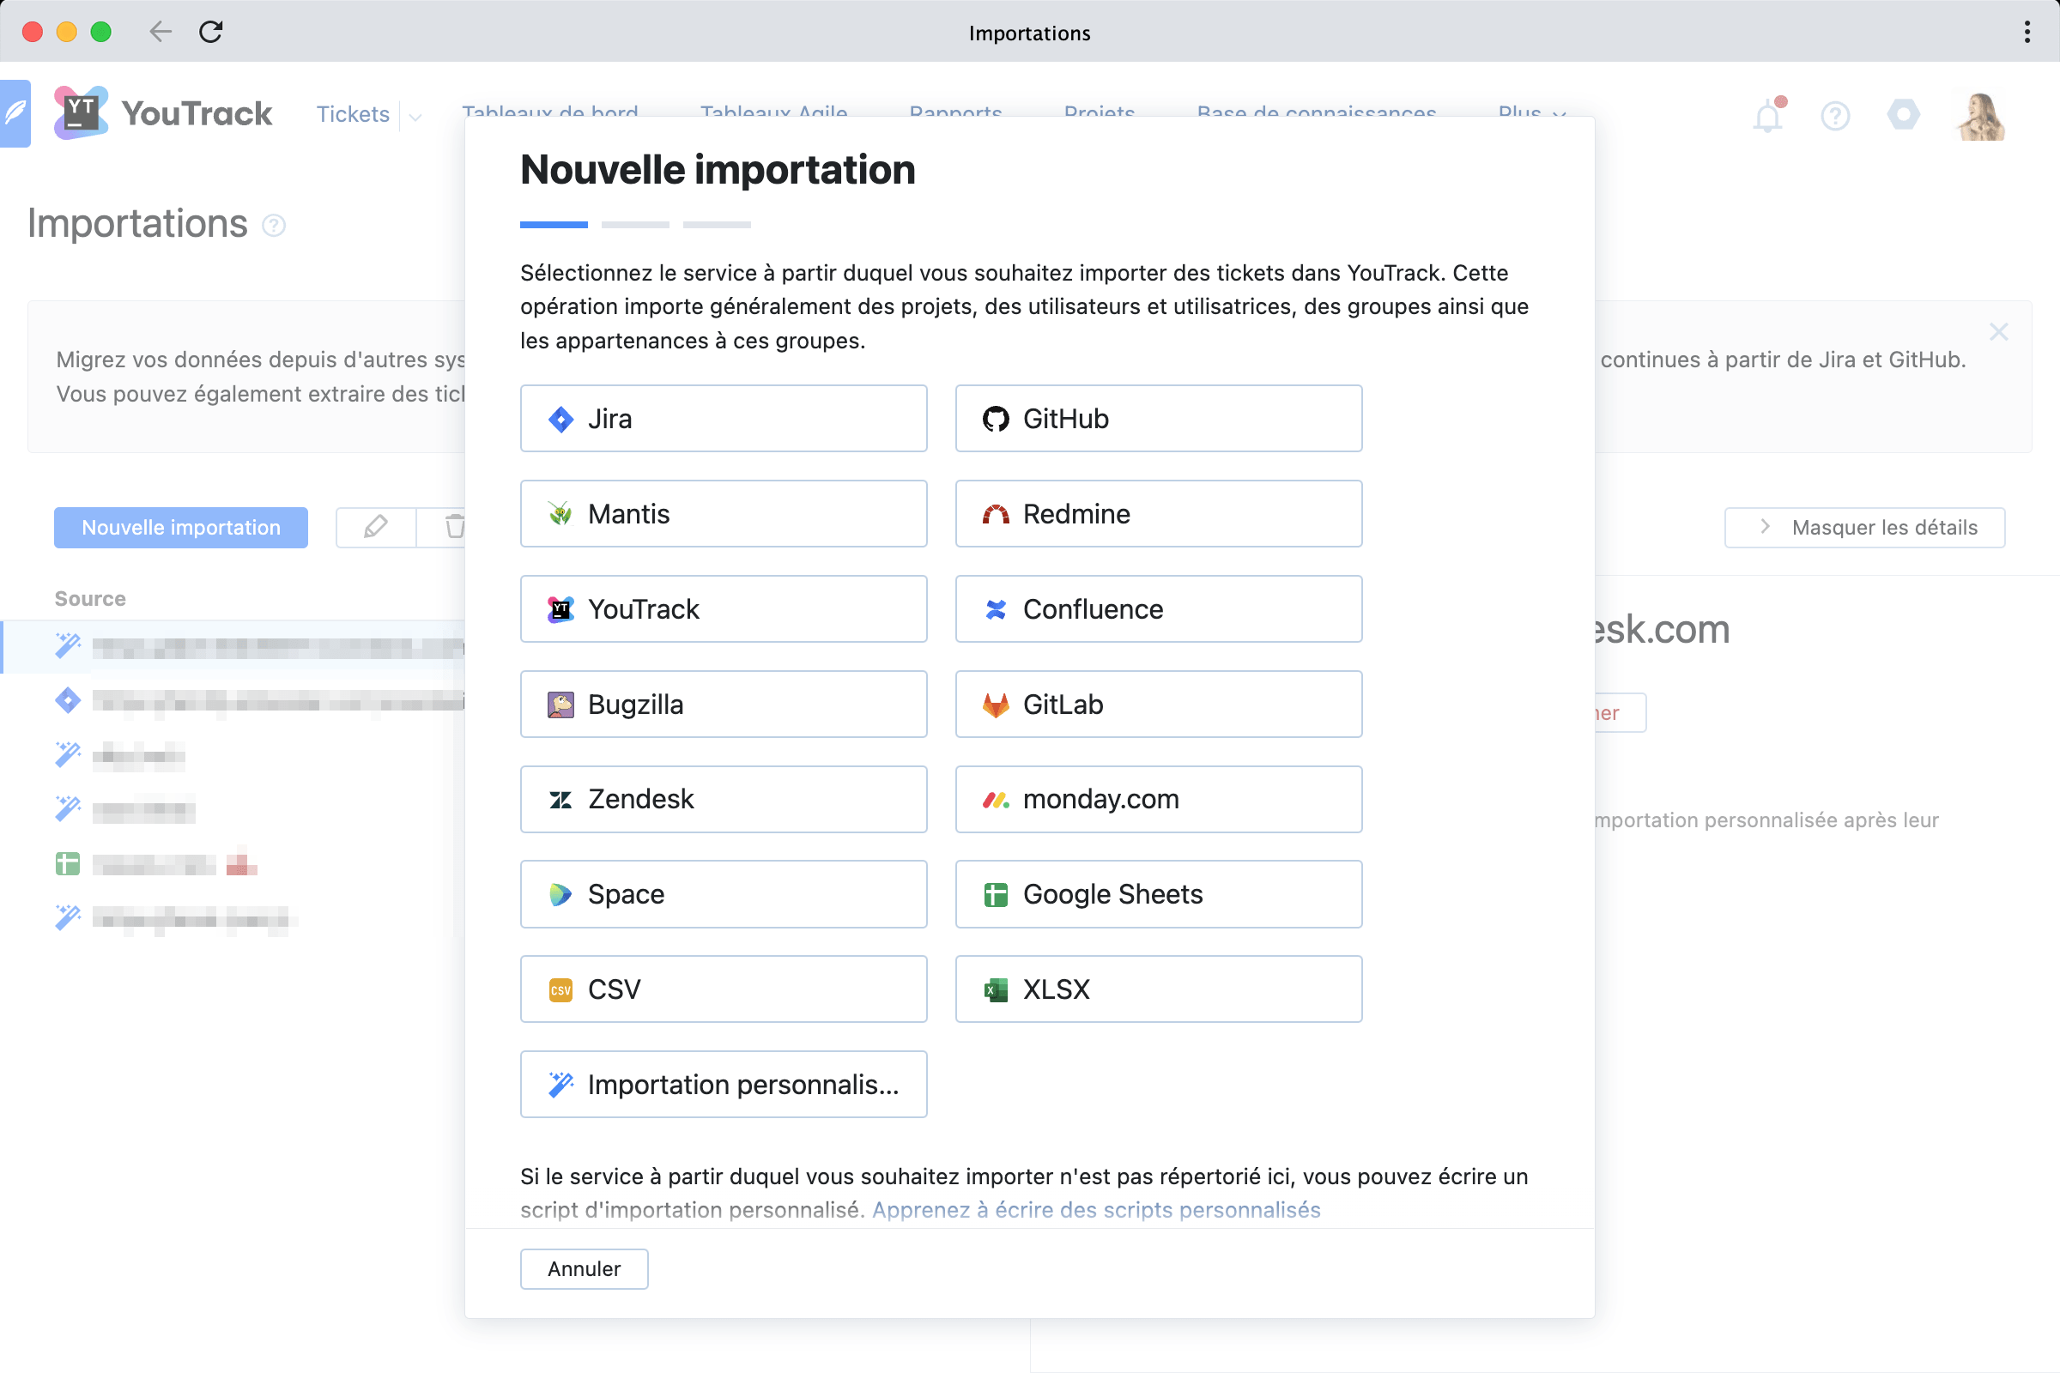Open link Apprenez à écrire des scripts personnalisés
The image size is (2060, 1373).
click(x=1096, y=1209)
